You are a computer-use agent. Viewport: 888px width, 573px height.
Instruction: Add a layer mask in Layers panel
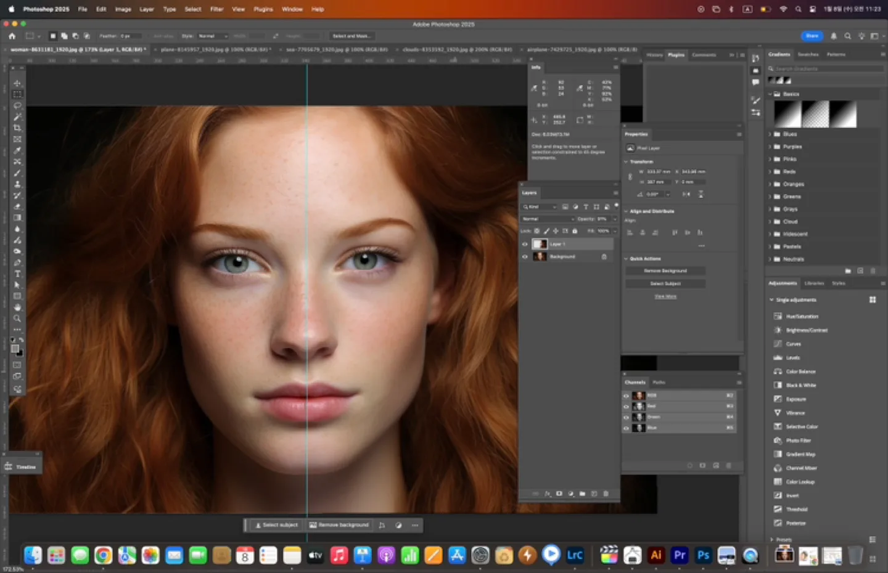pyautogui.click(x=559, y=494)
